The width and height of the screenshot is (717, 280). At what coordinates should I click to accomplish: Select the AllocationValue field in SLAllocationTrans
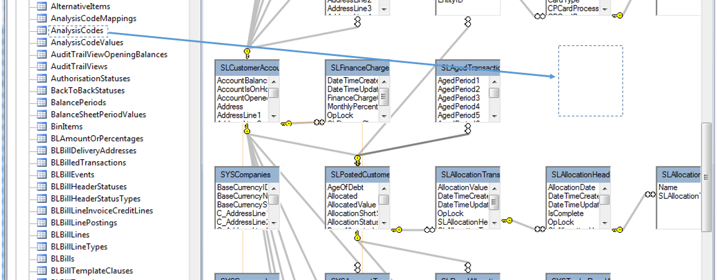(462, 187)
